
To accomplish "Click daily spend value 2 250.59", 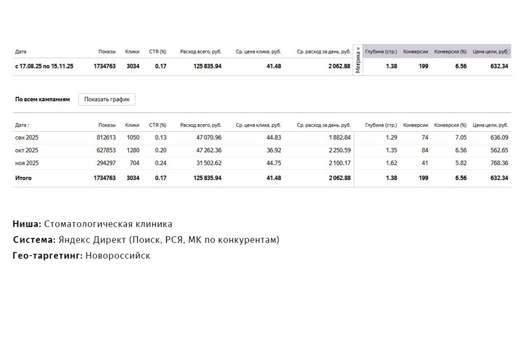I will coord(340,150).
